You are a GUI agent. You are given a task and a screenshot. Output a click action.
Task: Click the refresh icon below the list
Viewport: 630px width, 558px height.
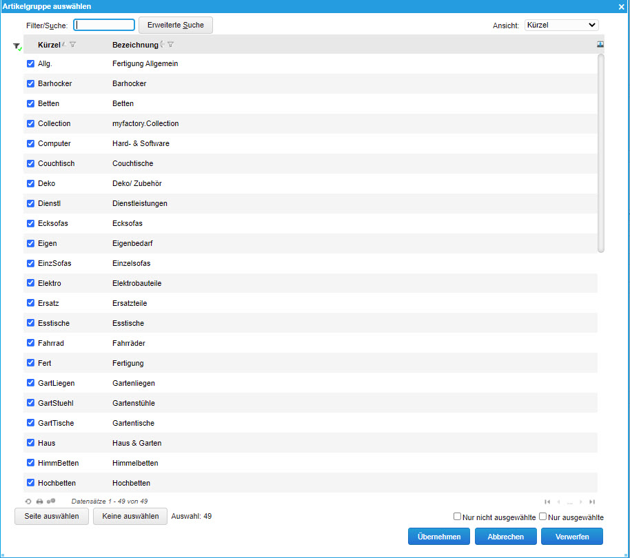(x=28, y=502)
